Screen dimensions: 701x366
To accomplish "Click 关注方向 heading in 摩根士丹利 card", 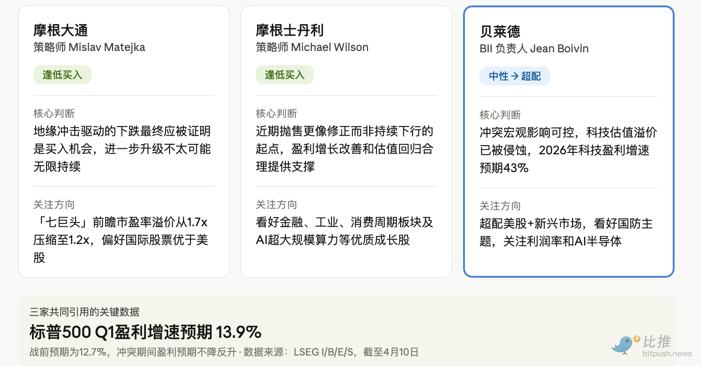I will pyautogui.click(x=276, y=204).
